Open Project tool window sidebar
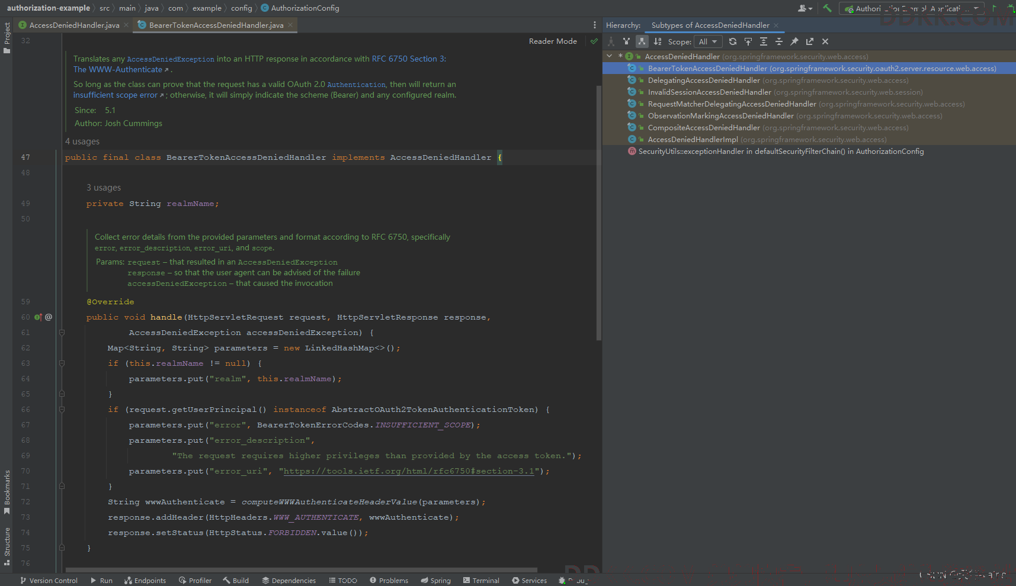Viewport: 1016px width, 586px height. [x=7, y=38]
